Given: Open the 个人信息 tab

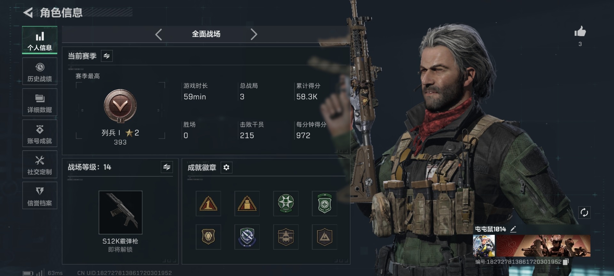Looking at the screenshot, I should tap(40, 40).
